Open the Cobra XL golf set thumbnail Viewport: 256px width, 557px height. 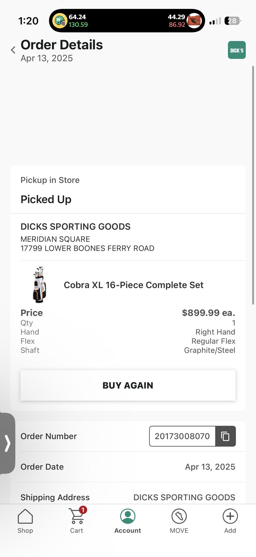pos(40,284)
